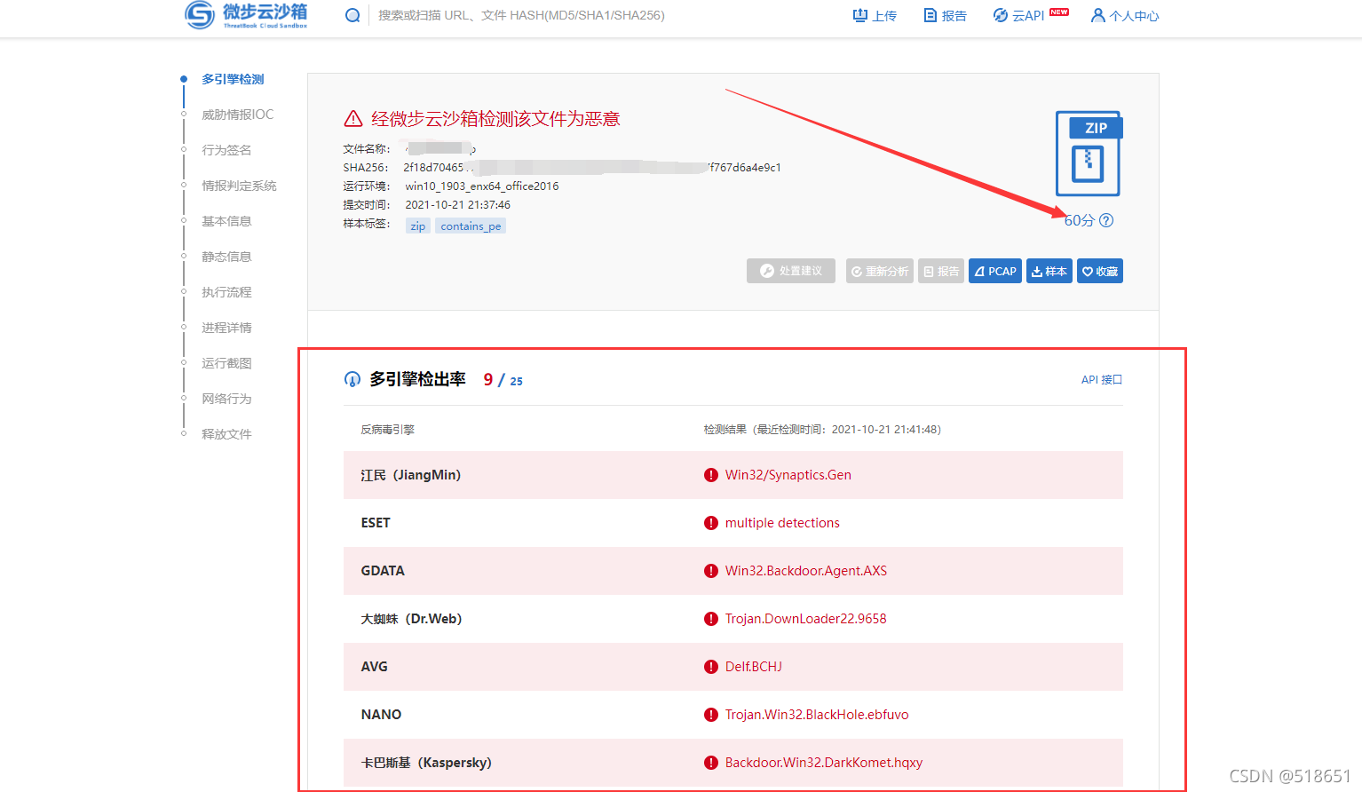Screen dimensions: 1362x792
Task: Click the ZIP file type icon
Action: coord(1089,154)
